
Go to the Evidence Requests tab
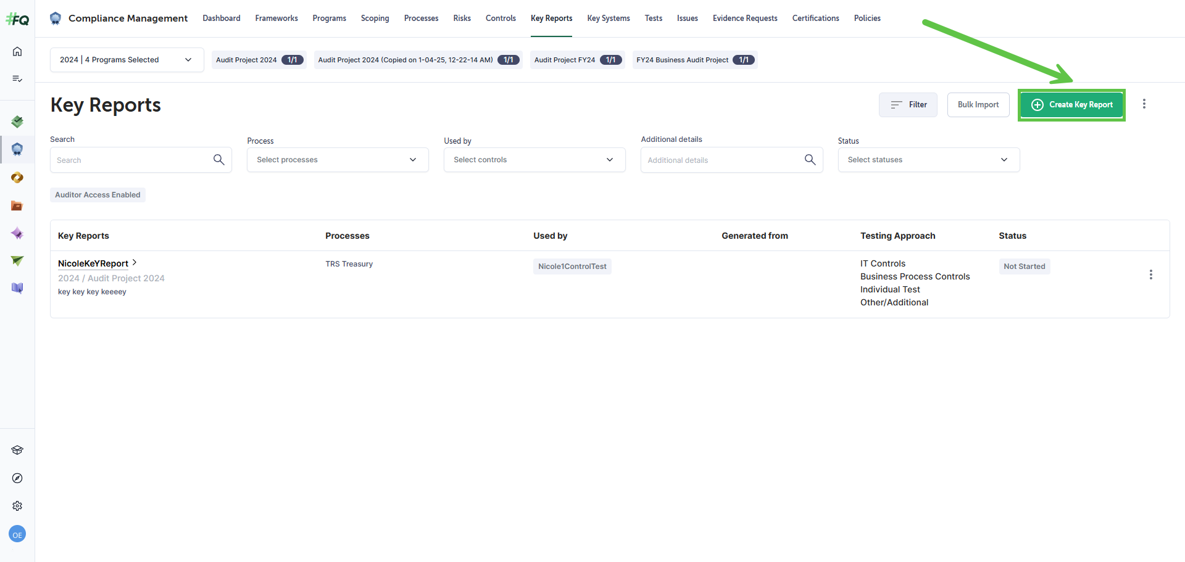click(x=745, y=19)
